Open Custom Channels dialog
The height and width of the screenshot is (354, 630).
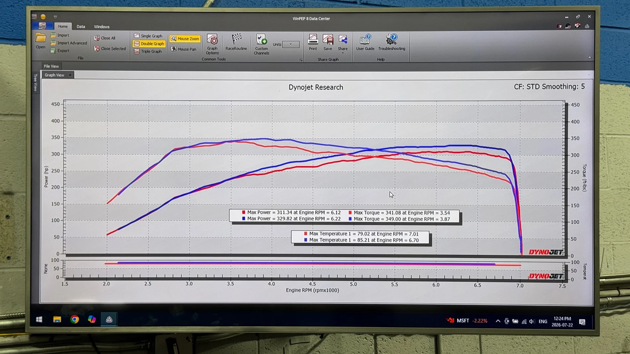point(261,44)
